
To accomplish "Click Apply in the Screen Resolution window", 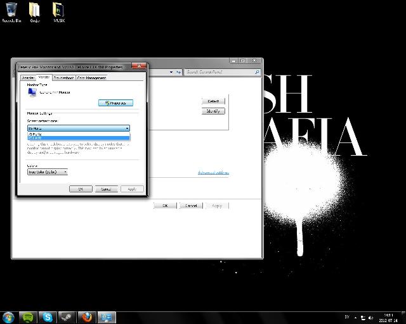I will point(217,206).
